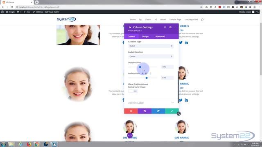Open Chrome from the taskbar
Image resolution: width=262 pixels, height=147 pixels.
tap(37, 144)
